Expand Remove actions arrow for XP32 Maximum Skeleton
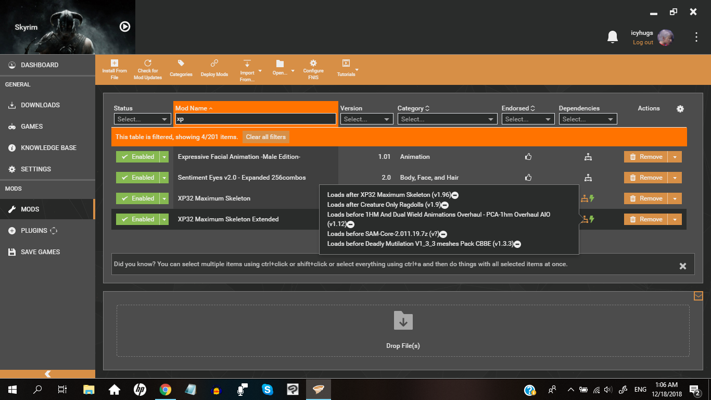Viewport: 711px width, 400px height. tap(675, 198)
